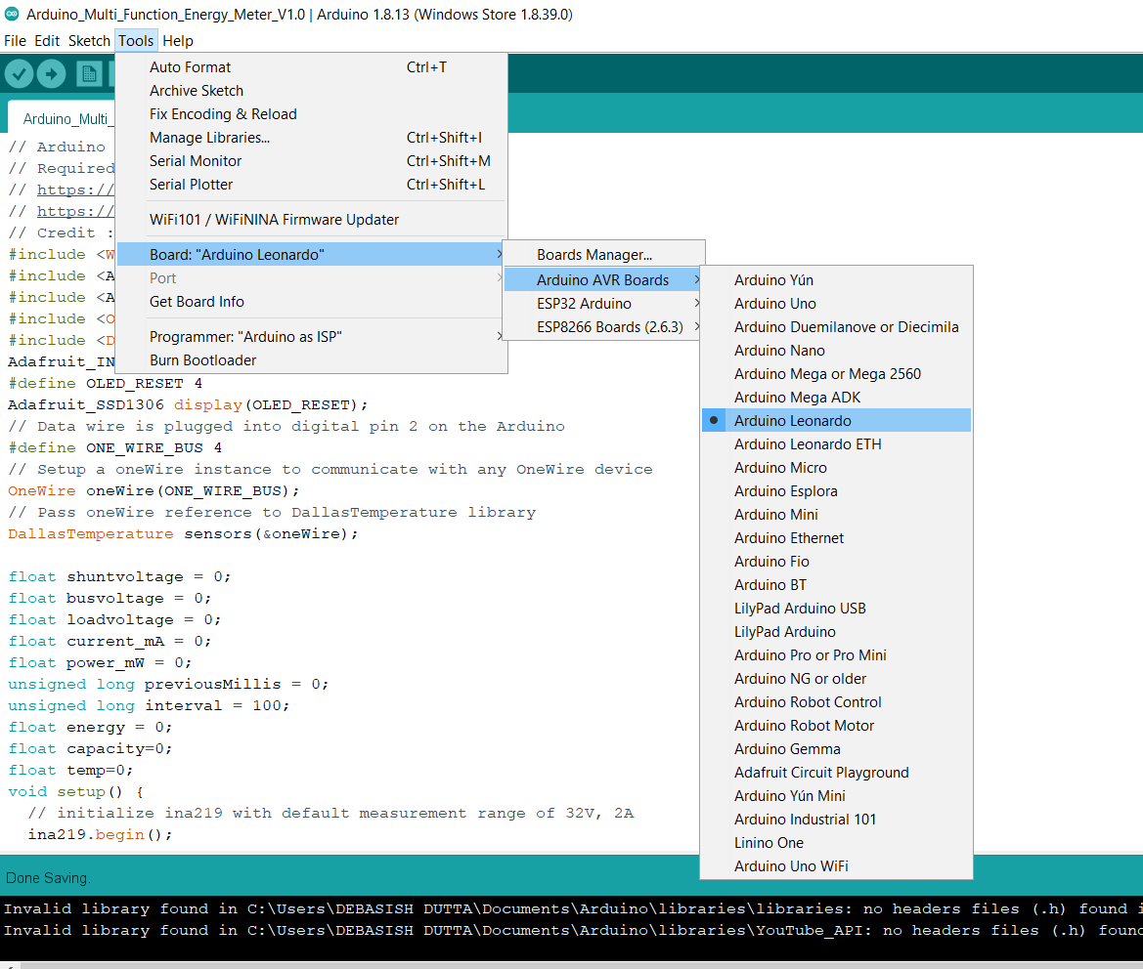Run Auto Format from the Tools menu
Screen dimensions: 1143x969
[x=191, y=67]
